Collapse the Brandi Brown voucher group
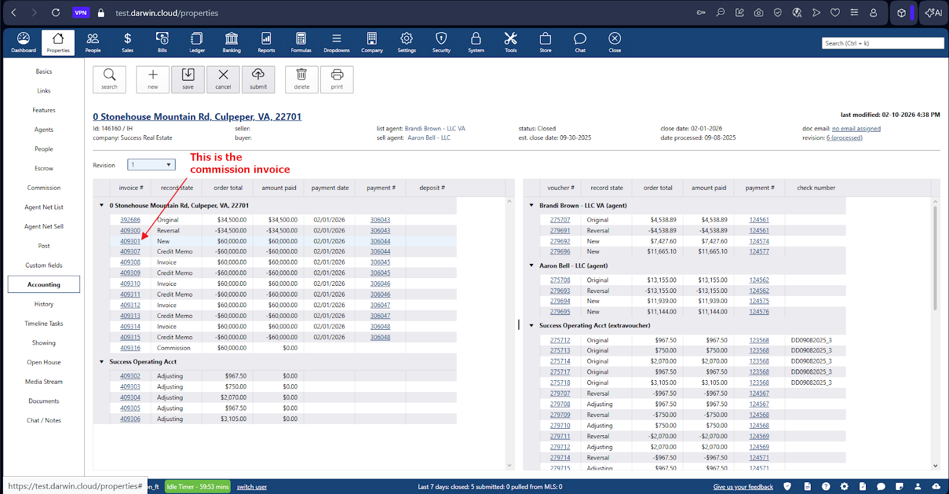949x494 pixels. click(x=531, y=205)
